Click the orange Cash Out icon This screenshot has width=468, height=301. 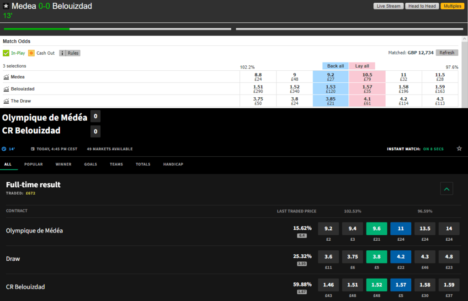(x=32, y=53)
